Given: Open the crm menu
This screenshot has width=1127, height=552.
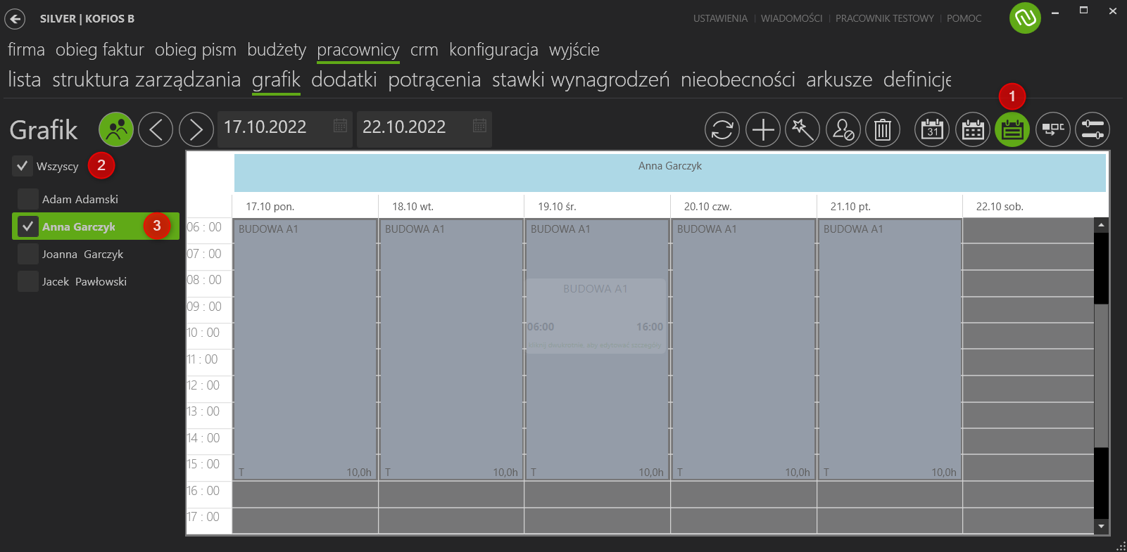Looking at the screenshot, I should pyautogui.click(x=424, y=50).
